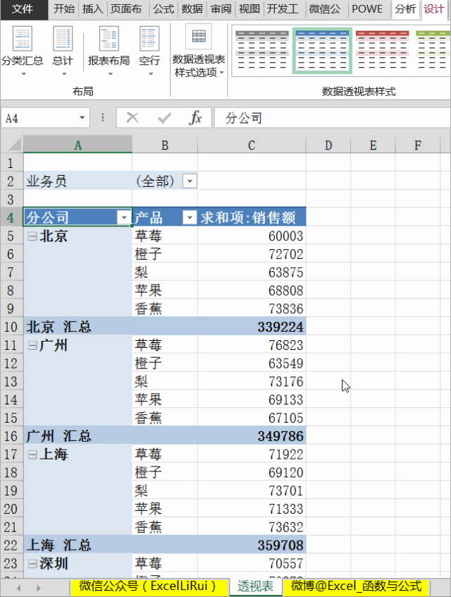
Task: Open the 总计 grand totals menu
Action: [x=63, y=50]
